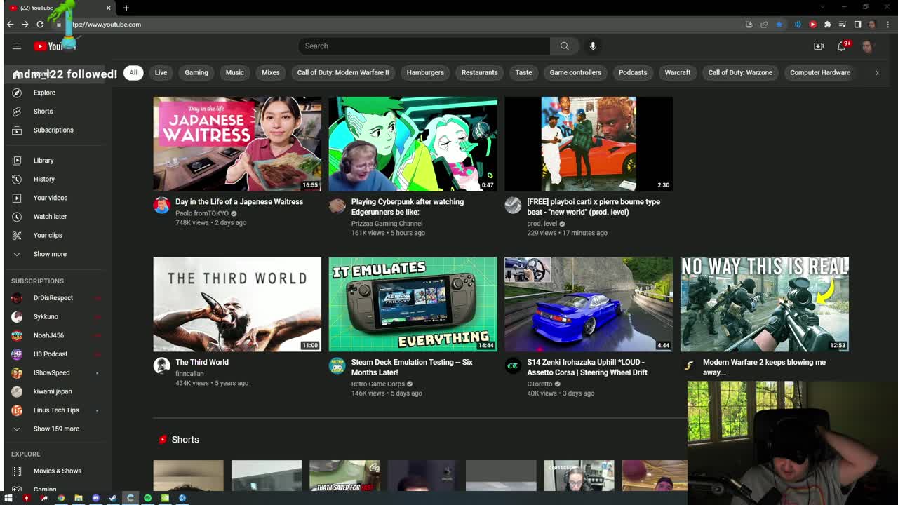Viewport: 898px width, 505px height.
Task: Open Paolo fromTOKYO channel avatar
Action: pos(162,205)
